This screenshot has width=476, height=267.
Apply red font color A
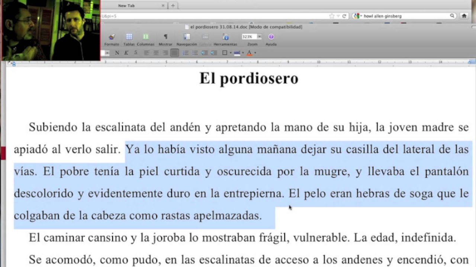click(x=250, y=53)
